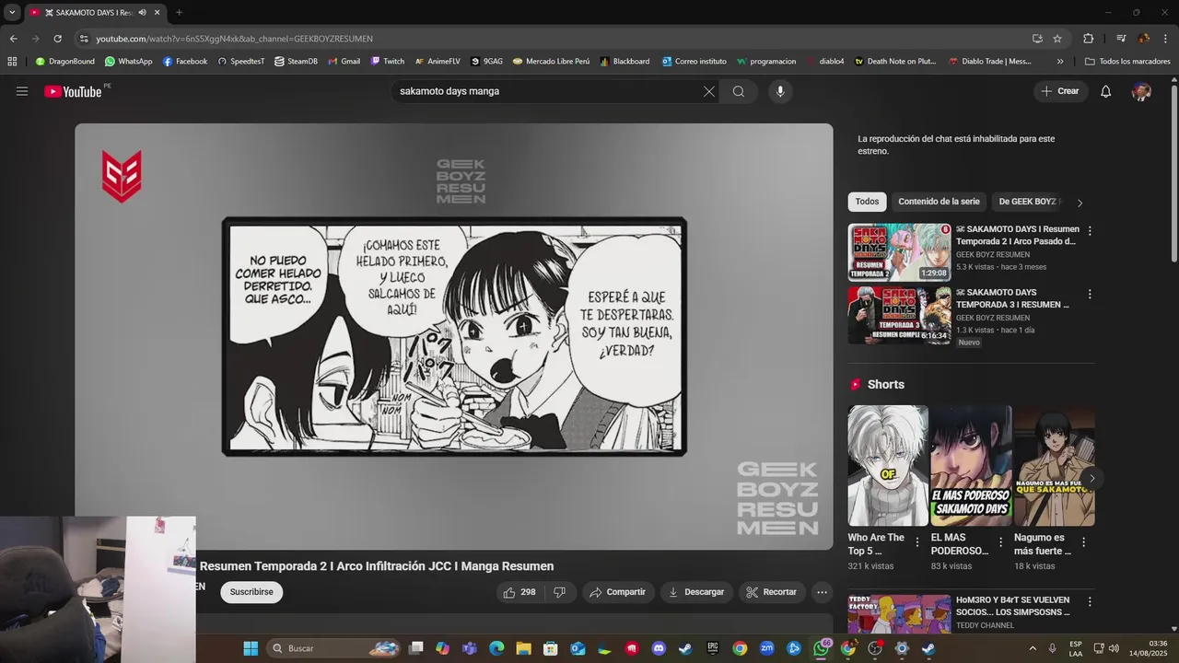Viewport: 1179px width, 663px height.
Task: Open the Twitch bookmark
Action: coord(388,62)
